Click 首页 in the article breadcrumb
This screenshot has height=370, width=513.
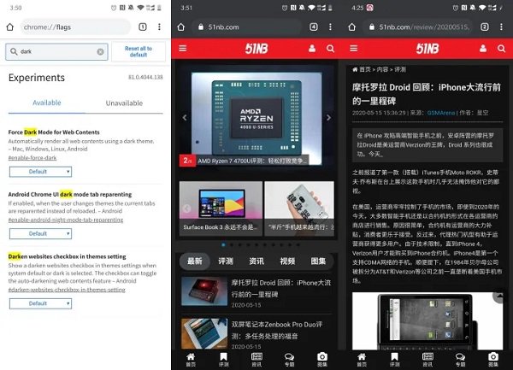365,69
